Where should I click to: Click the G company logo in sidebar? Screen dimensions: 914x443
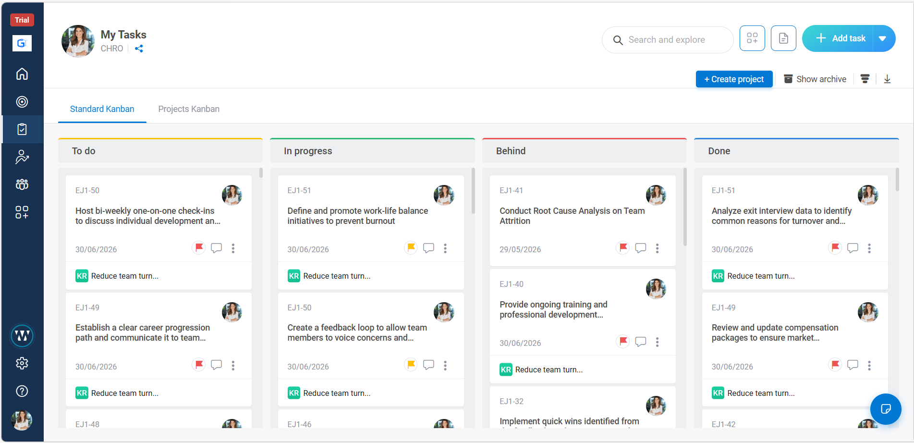(22, 43)
